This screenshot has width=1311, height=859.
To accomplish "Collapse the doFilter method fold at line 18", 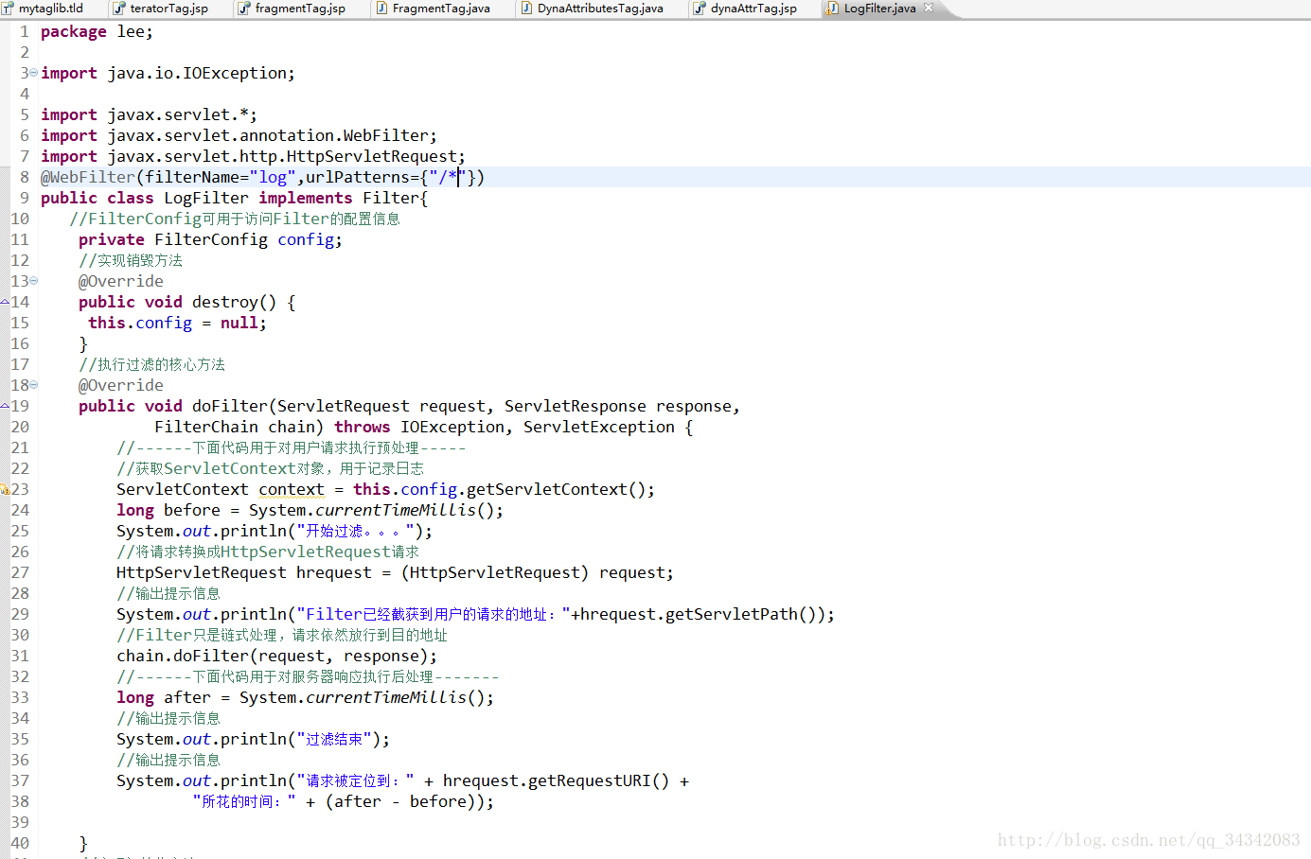I will [34, 385].
